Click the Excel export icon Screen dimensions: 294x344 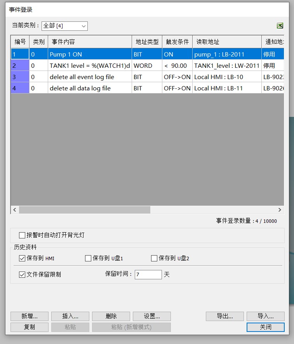coord(280,26)
